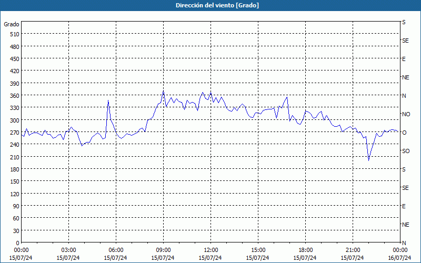Click the 'Grado' y-axis unit label
Image resolution: width=421 pixels, height=263 pixels.
(12, 24)
